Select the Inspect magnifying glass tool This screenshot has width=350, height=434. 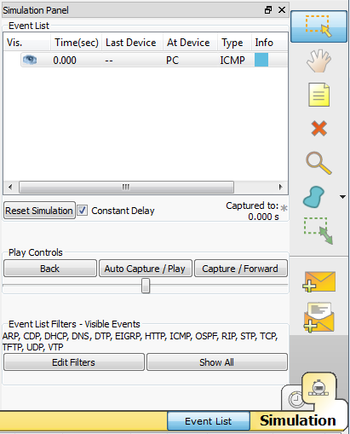[x=318, y=163]
